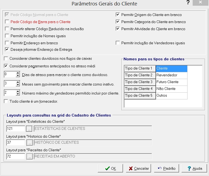The height and width of the screenshot is (176, 209).
Task: Decrease número máximo de vendedores down arrow
Action: pyautogui.click(x=18, y=94)
